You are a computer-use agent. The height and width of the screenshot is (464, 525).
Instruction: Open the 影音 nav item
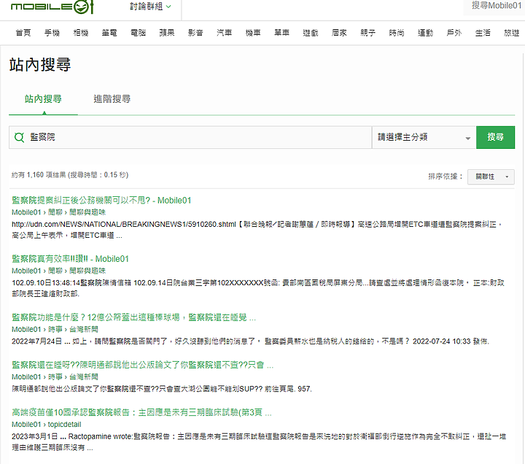pyautogui.click(x=195, y=33)
